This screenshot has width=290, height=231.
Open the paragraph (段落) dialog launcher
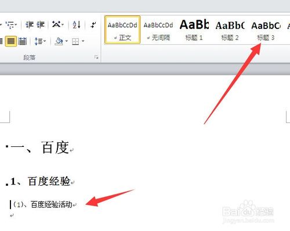pos(96,57)
